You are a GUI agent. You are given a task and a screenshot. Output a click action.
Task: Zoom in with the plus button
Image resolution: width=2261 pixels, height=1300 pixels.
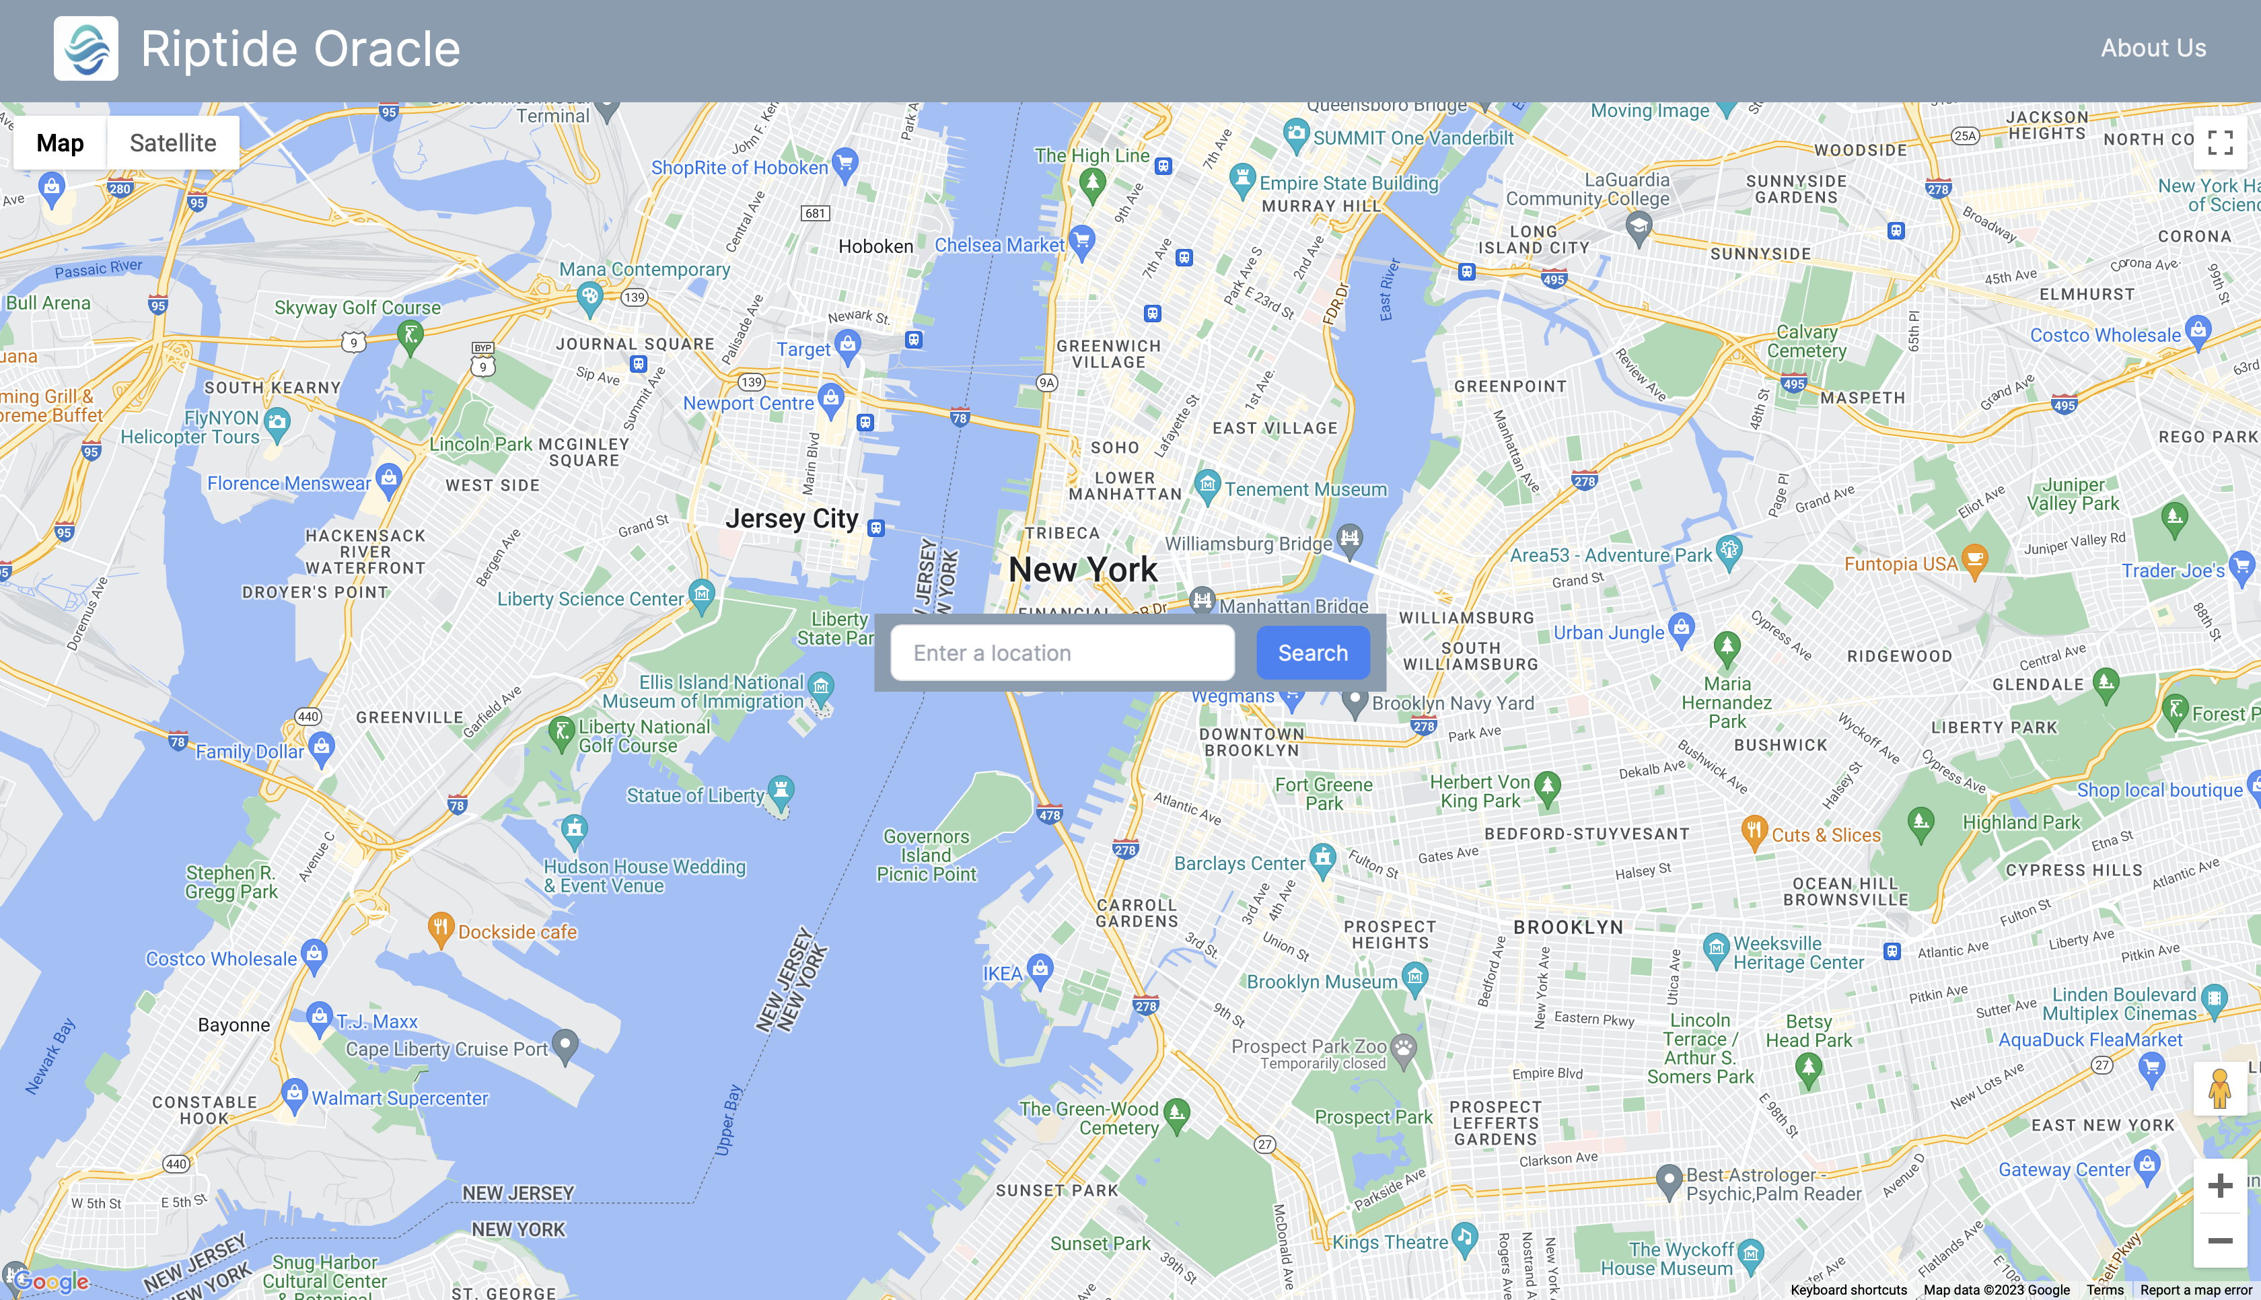tap(2220, 1186)
